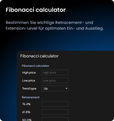Focus the Low price input field
Image resolution: width=114 pixels, height=121 pixels.
(x=55, y=80)
